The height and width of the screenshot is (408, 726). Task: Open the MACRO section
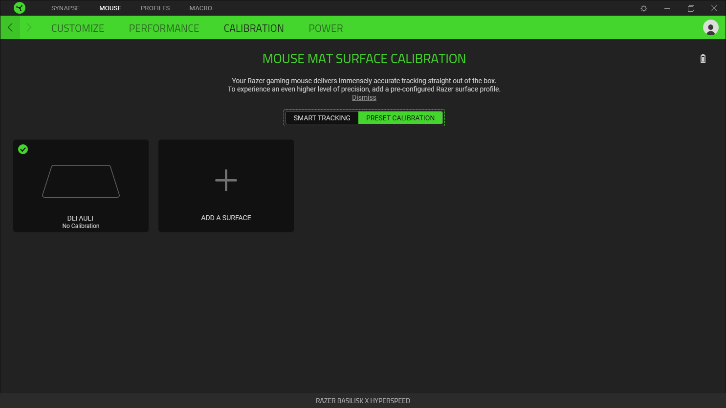point(200,8)
